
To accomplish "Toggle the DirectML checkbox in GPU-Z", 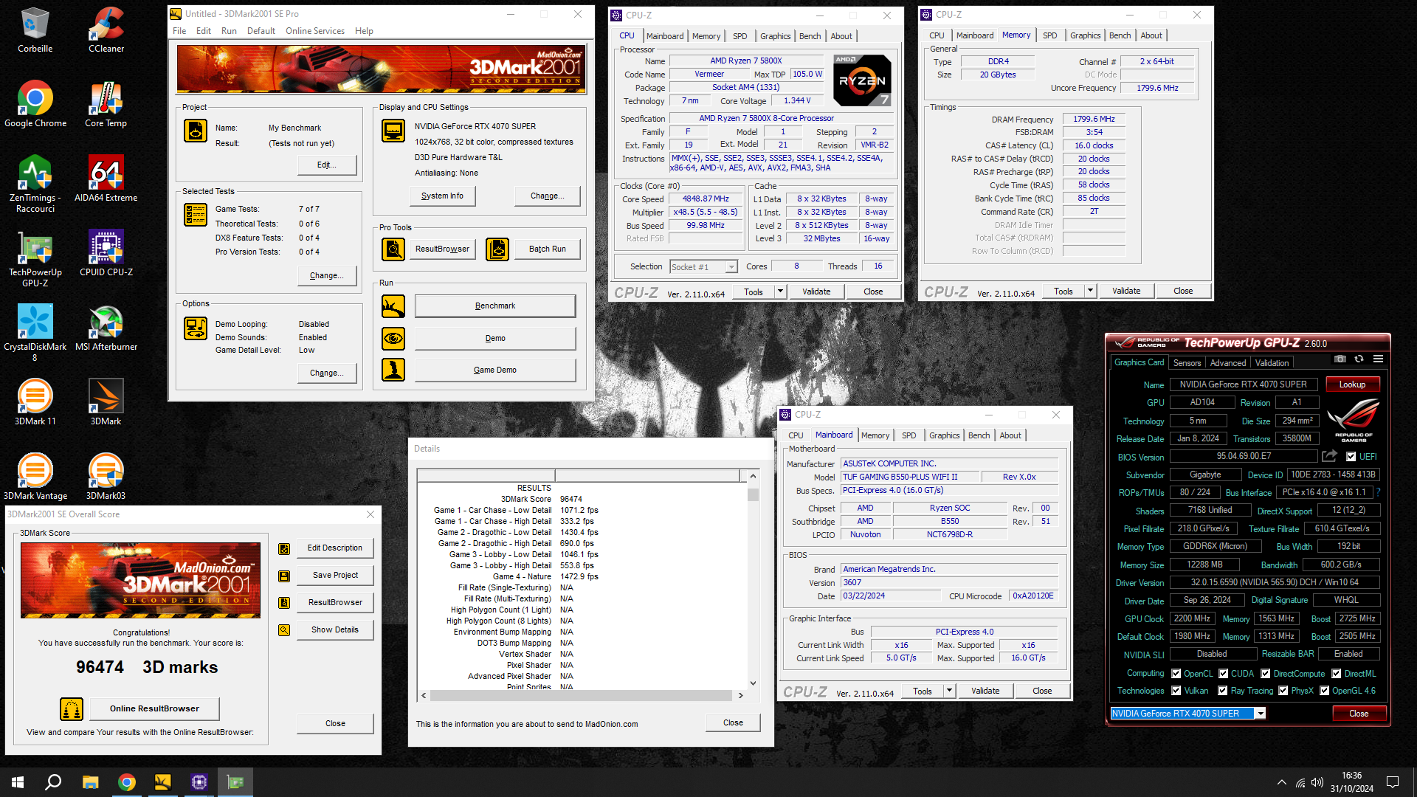I will [x=1337, y=674].
